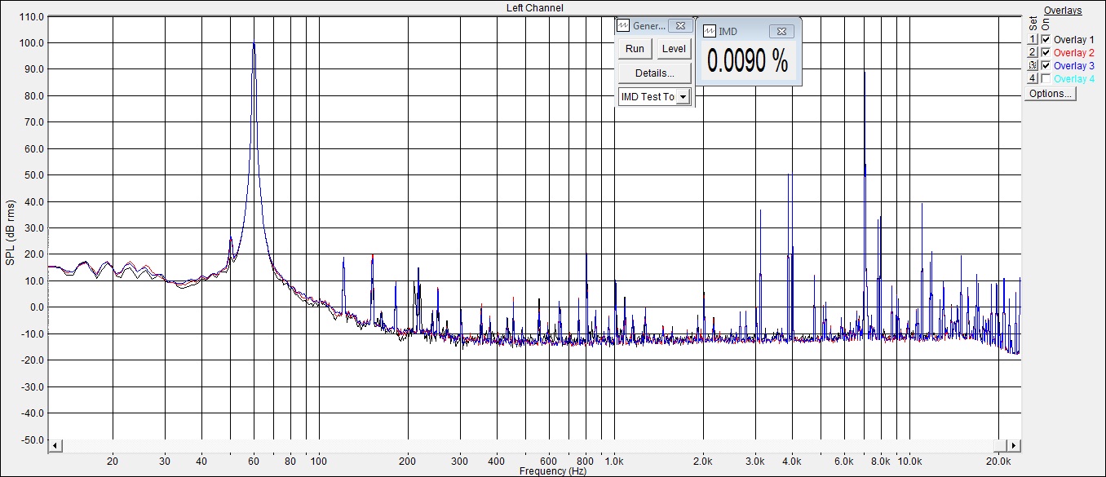Click the IMD window waveform icon
The height and width of the screenshot is (477, 1106).
pyautogui.click(x=710, y=31)
